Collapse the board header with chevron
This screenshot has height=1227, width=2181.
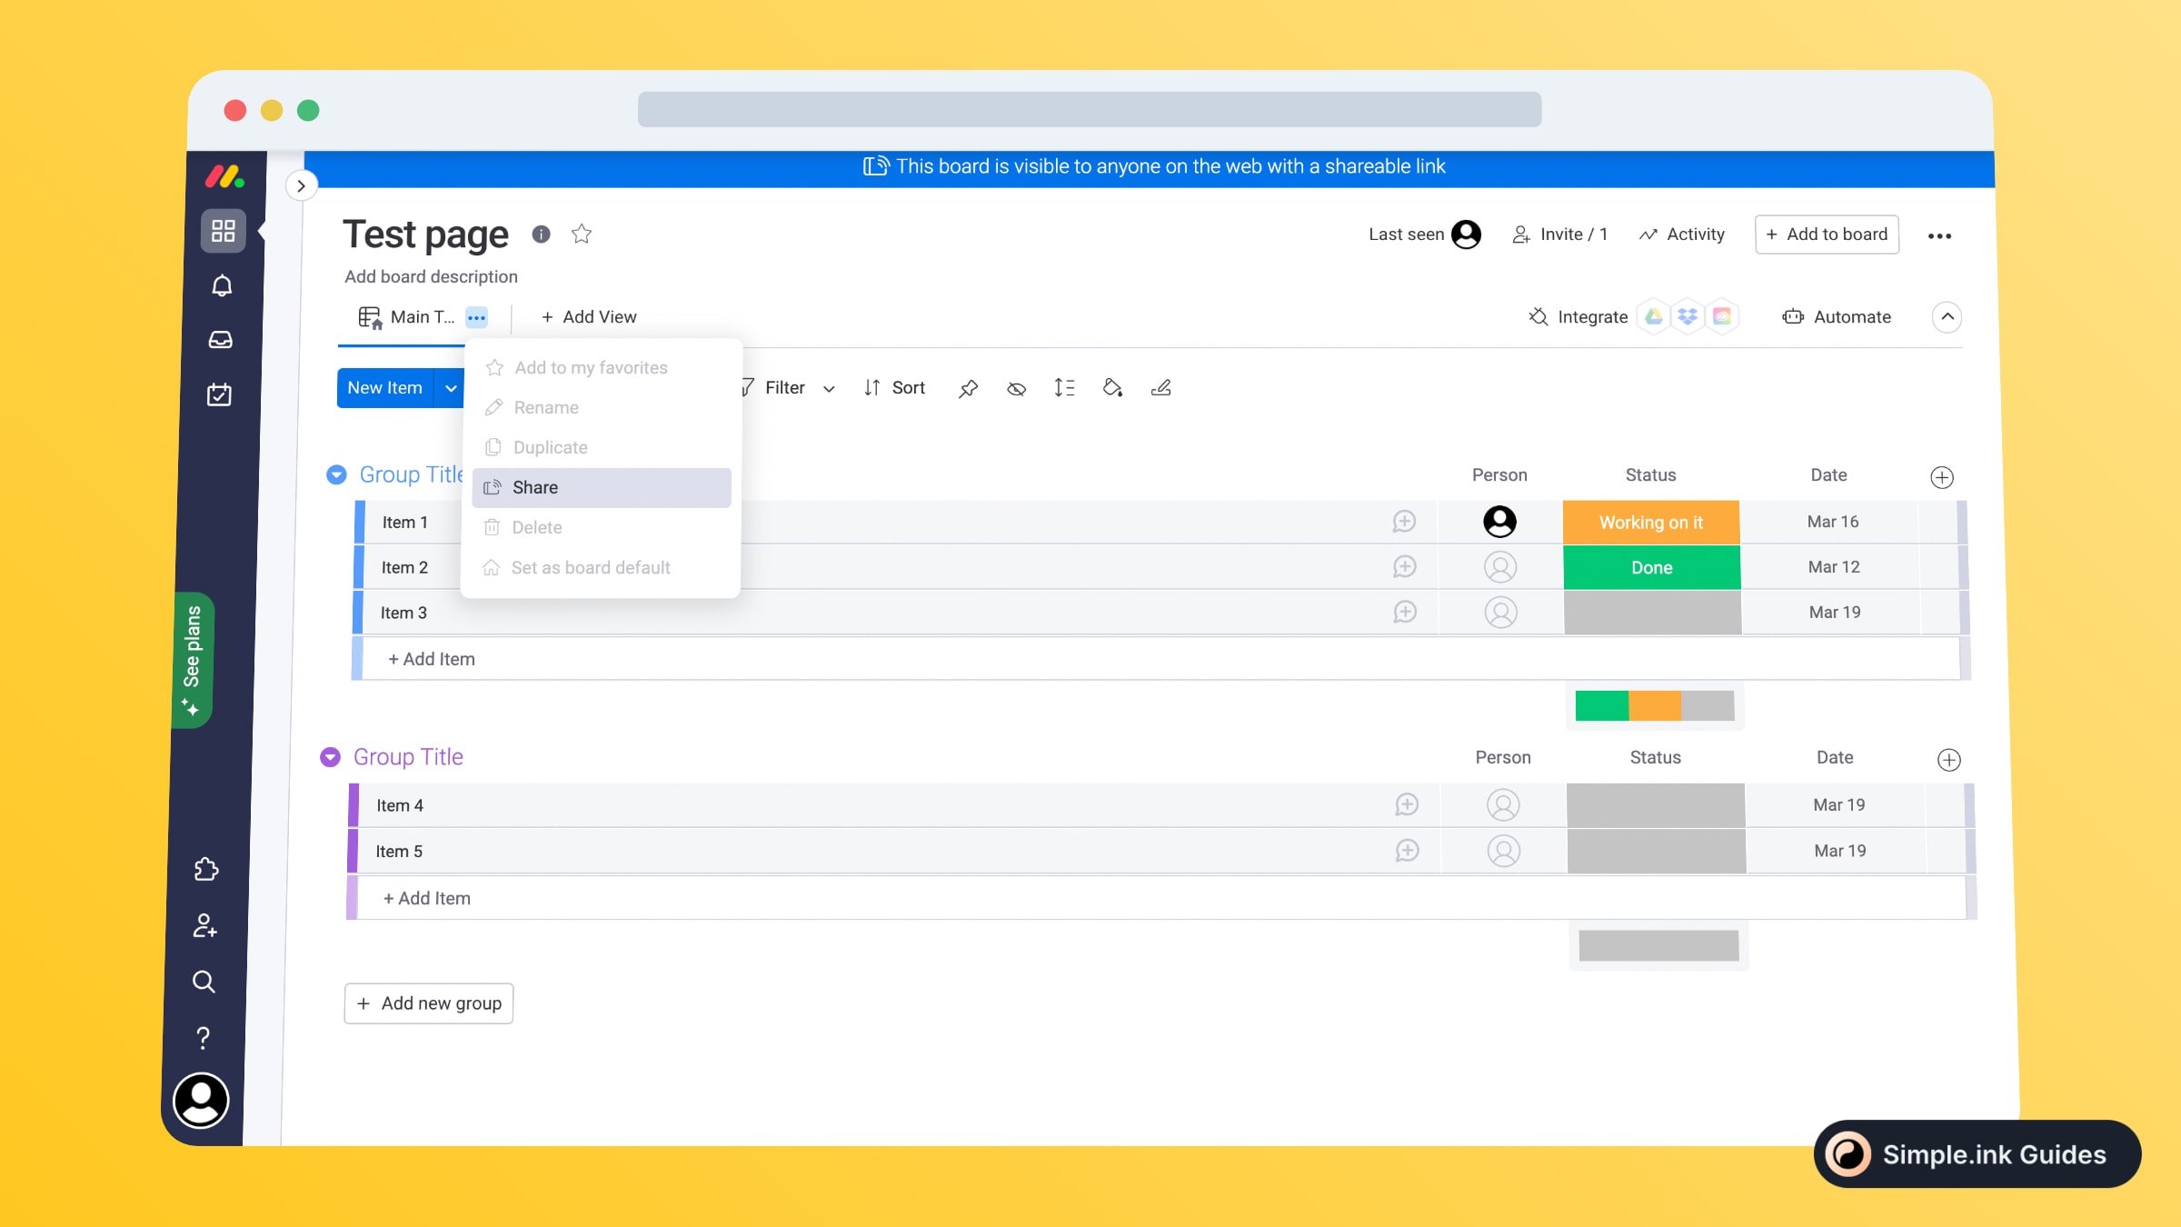click(x=1947, y=317)
